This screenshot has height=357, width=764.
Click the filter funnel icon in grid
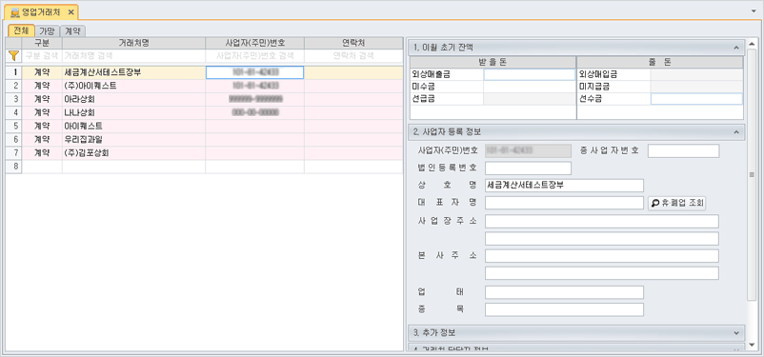(x=13, y=55)
